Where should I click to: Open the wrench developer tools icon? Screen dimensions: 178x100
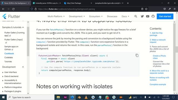click(x=170, y=9)
